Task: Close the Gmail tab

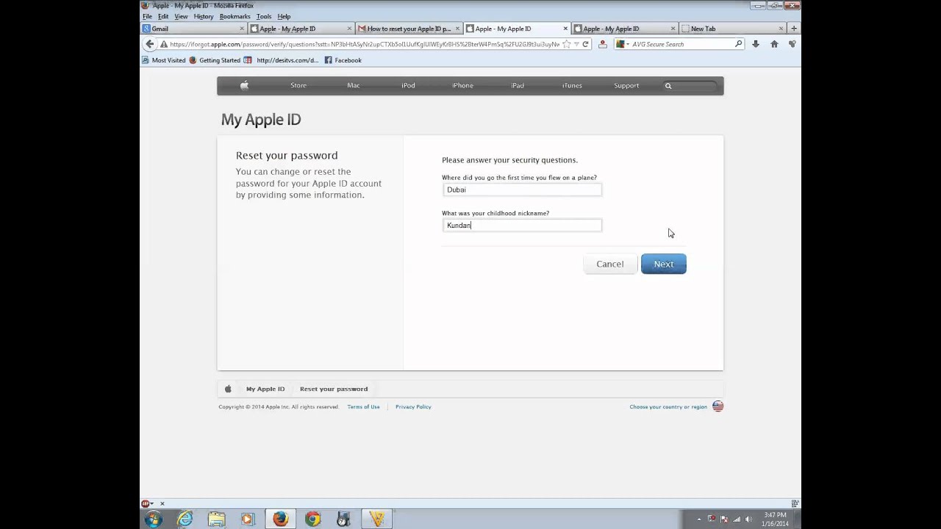Action: pos(242,29)
